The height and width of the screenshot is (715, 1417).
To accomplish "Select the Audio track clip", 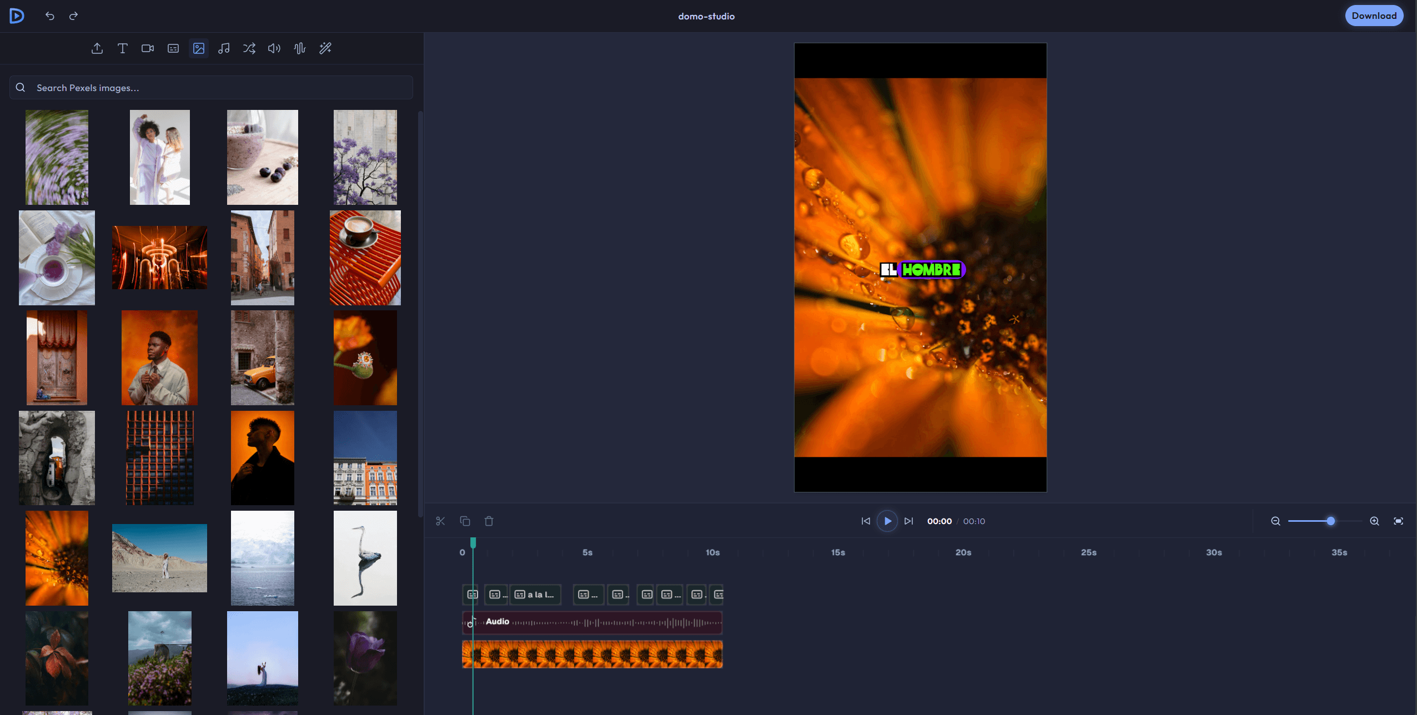I will point(592,622).
